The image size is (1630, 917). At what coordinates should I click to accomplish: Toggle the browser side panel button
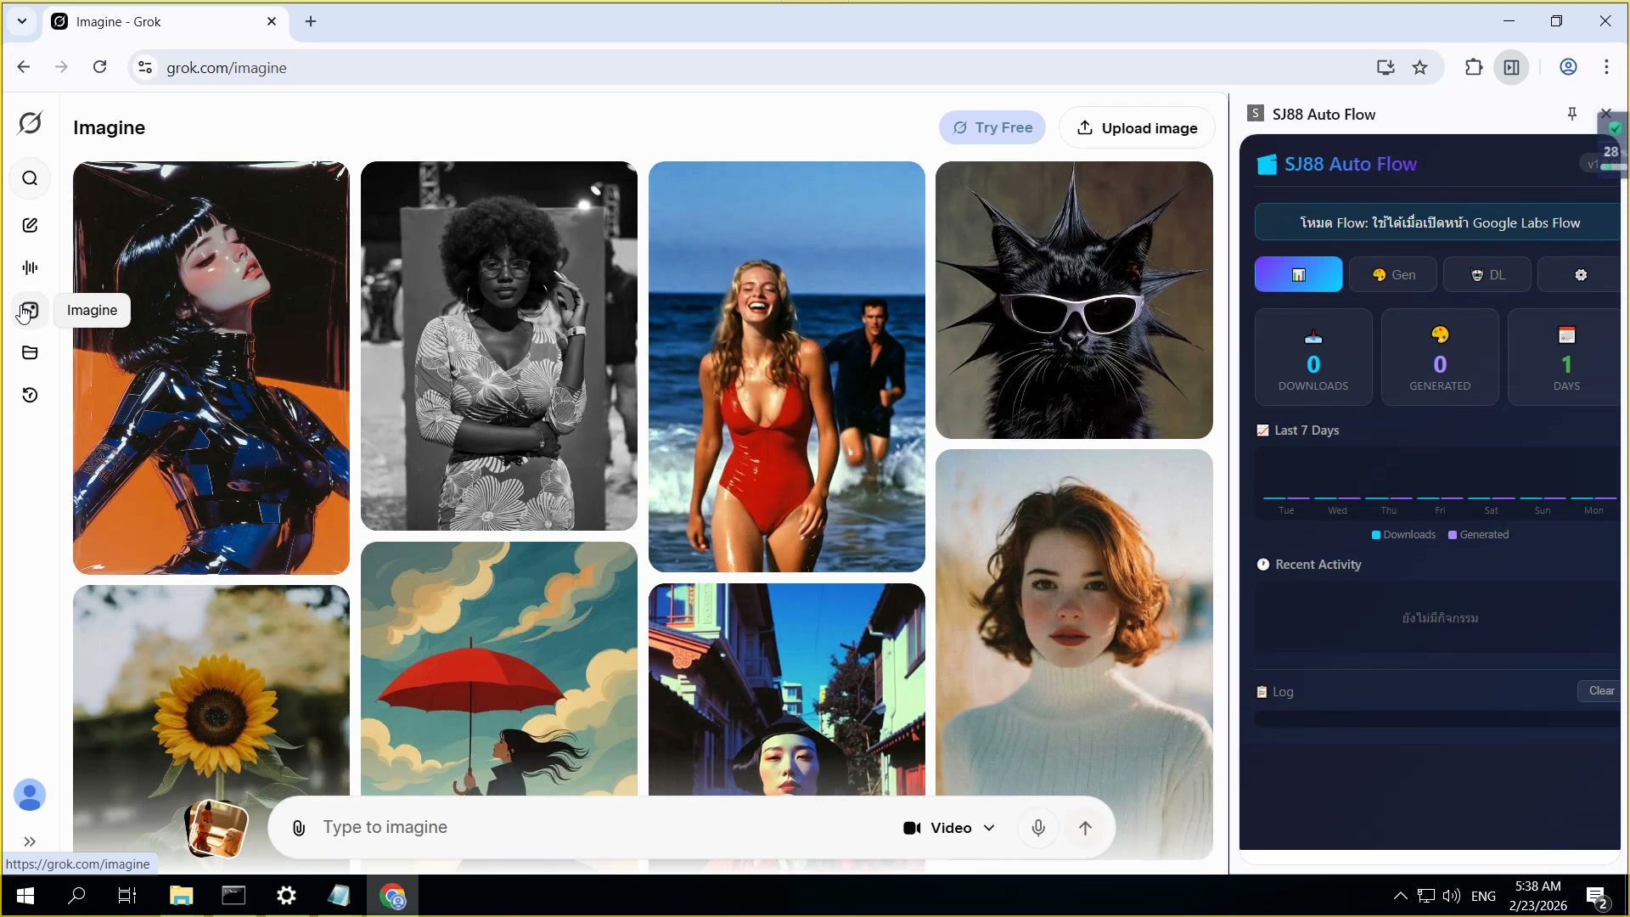click(1512, 67)
